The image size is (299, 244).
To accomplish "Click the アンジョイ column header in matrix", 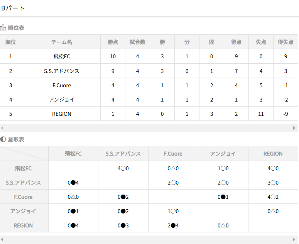I will point(223,154).
